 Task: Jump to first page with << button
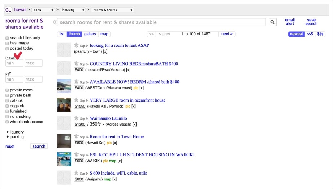(x=151, y=34)
